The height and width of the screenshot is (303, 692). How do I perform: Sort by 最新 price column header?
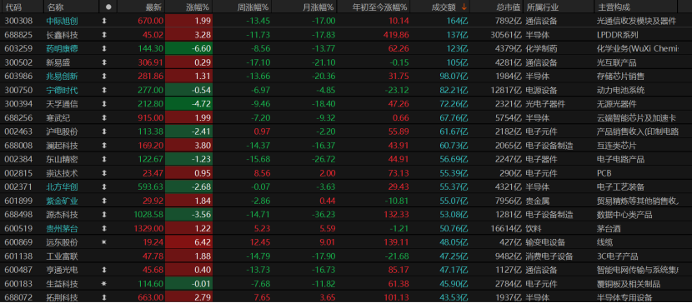pos(154,7)
